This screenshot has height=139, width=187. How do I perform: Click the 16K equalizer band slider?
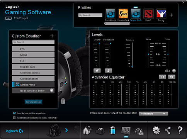click(x=171, y=95)
